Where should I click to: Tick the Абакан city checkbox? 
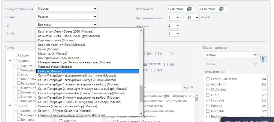16,55
